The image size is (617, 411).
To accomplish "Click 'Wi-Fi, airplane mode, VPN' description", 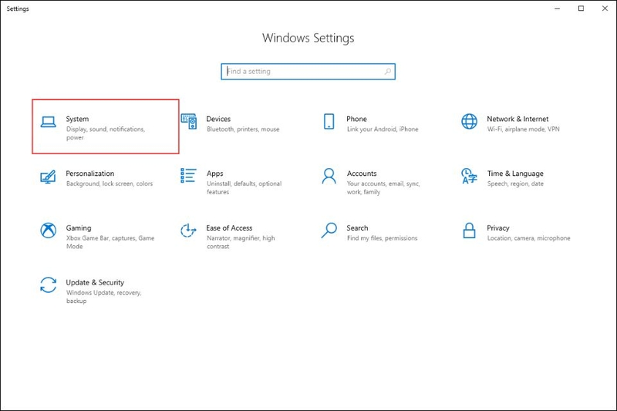I will point(523,130).
